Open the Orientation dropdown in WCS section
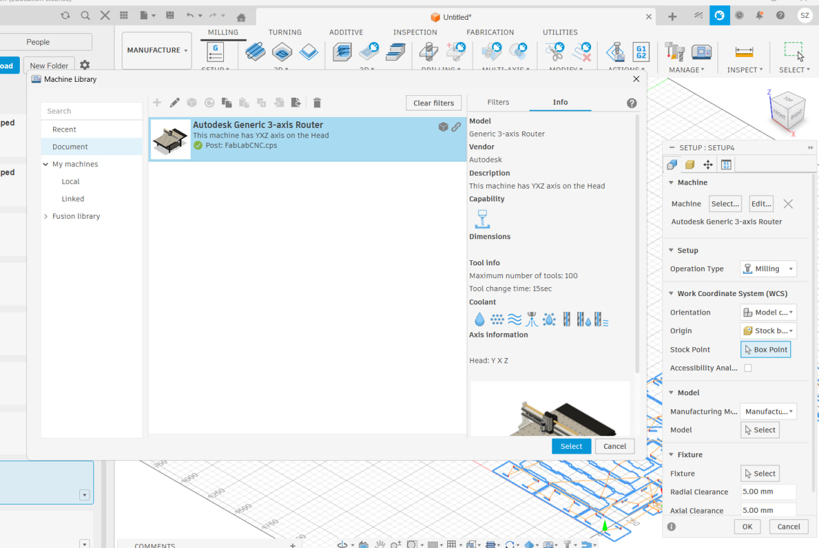This screenshot has height=548, width=819. point(768,313)
